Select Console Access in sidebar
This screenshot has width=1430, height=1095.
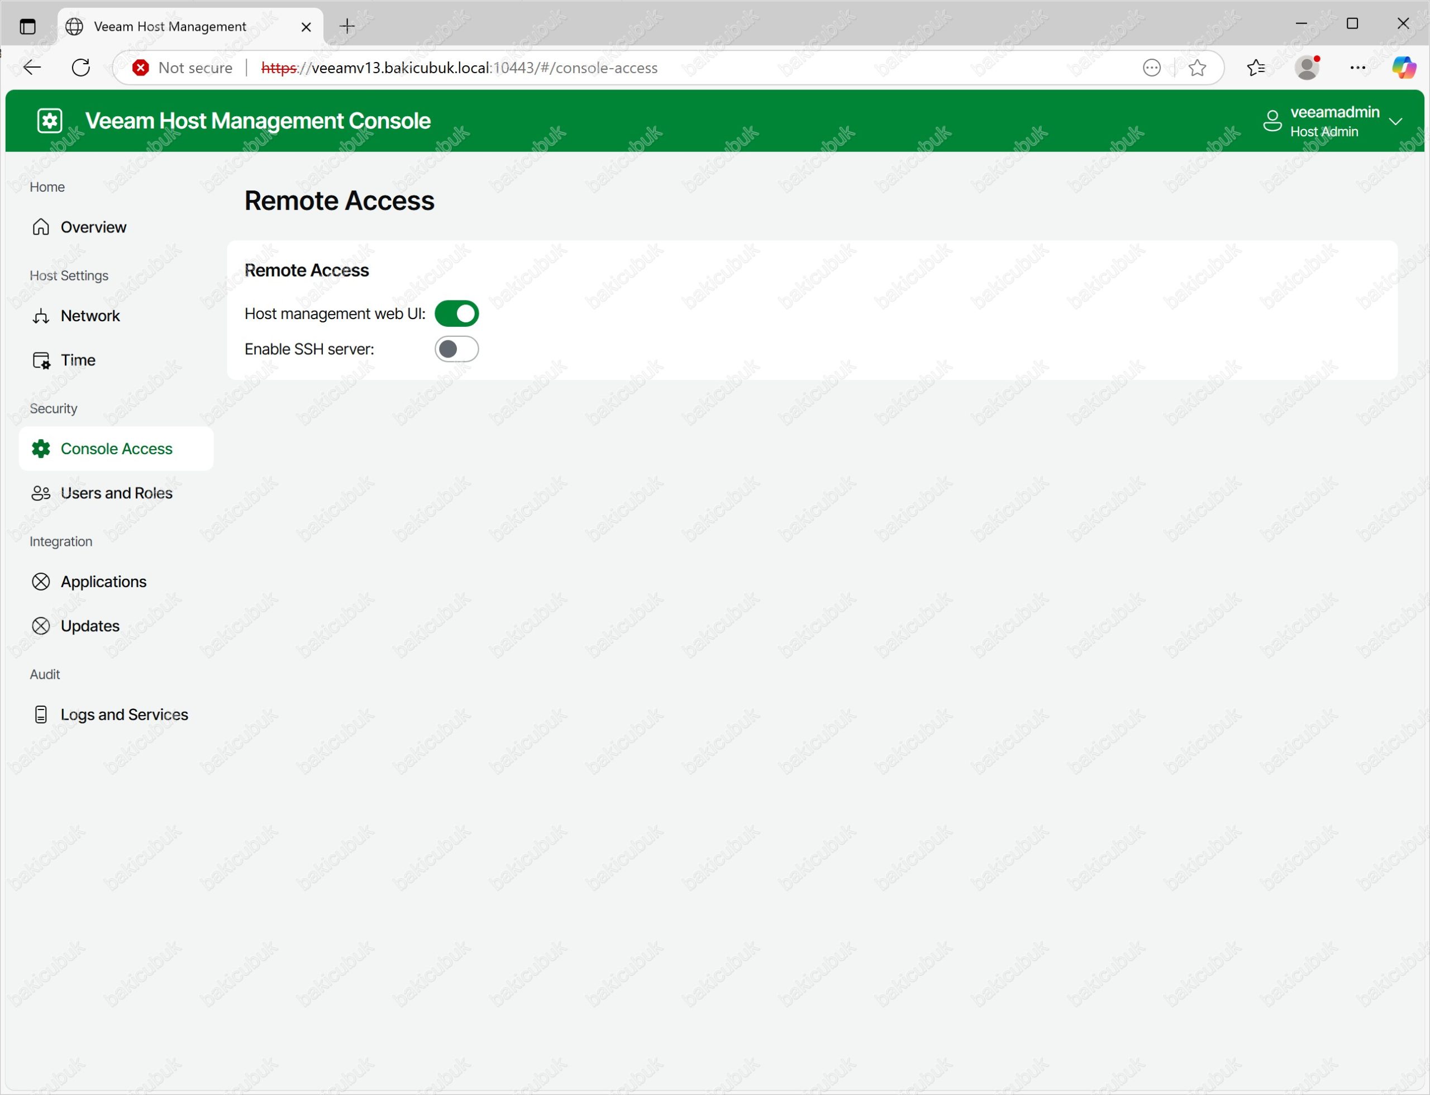point(116,449)
